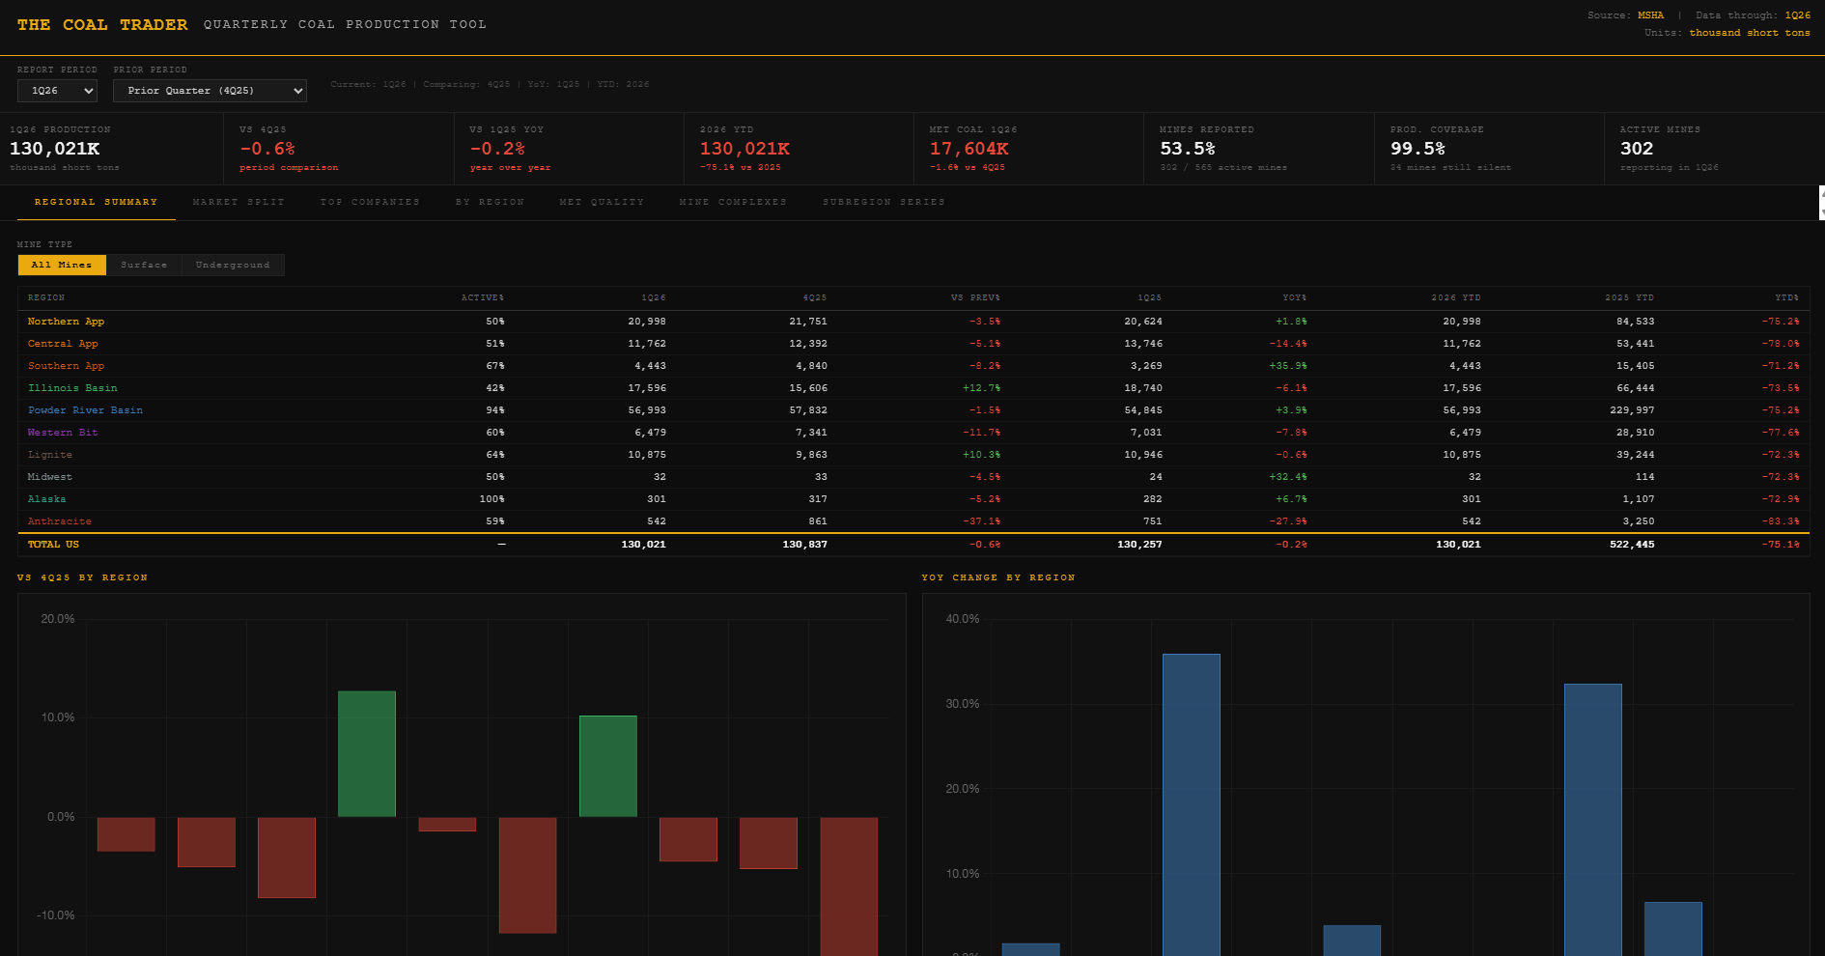
Task: Click the VS 1Q25 YOY card value -0.2%
Action: (x=497, y=149)
